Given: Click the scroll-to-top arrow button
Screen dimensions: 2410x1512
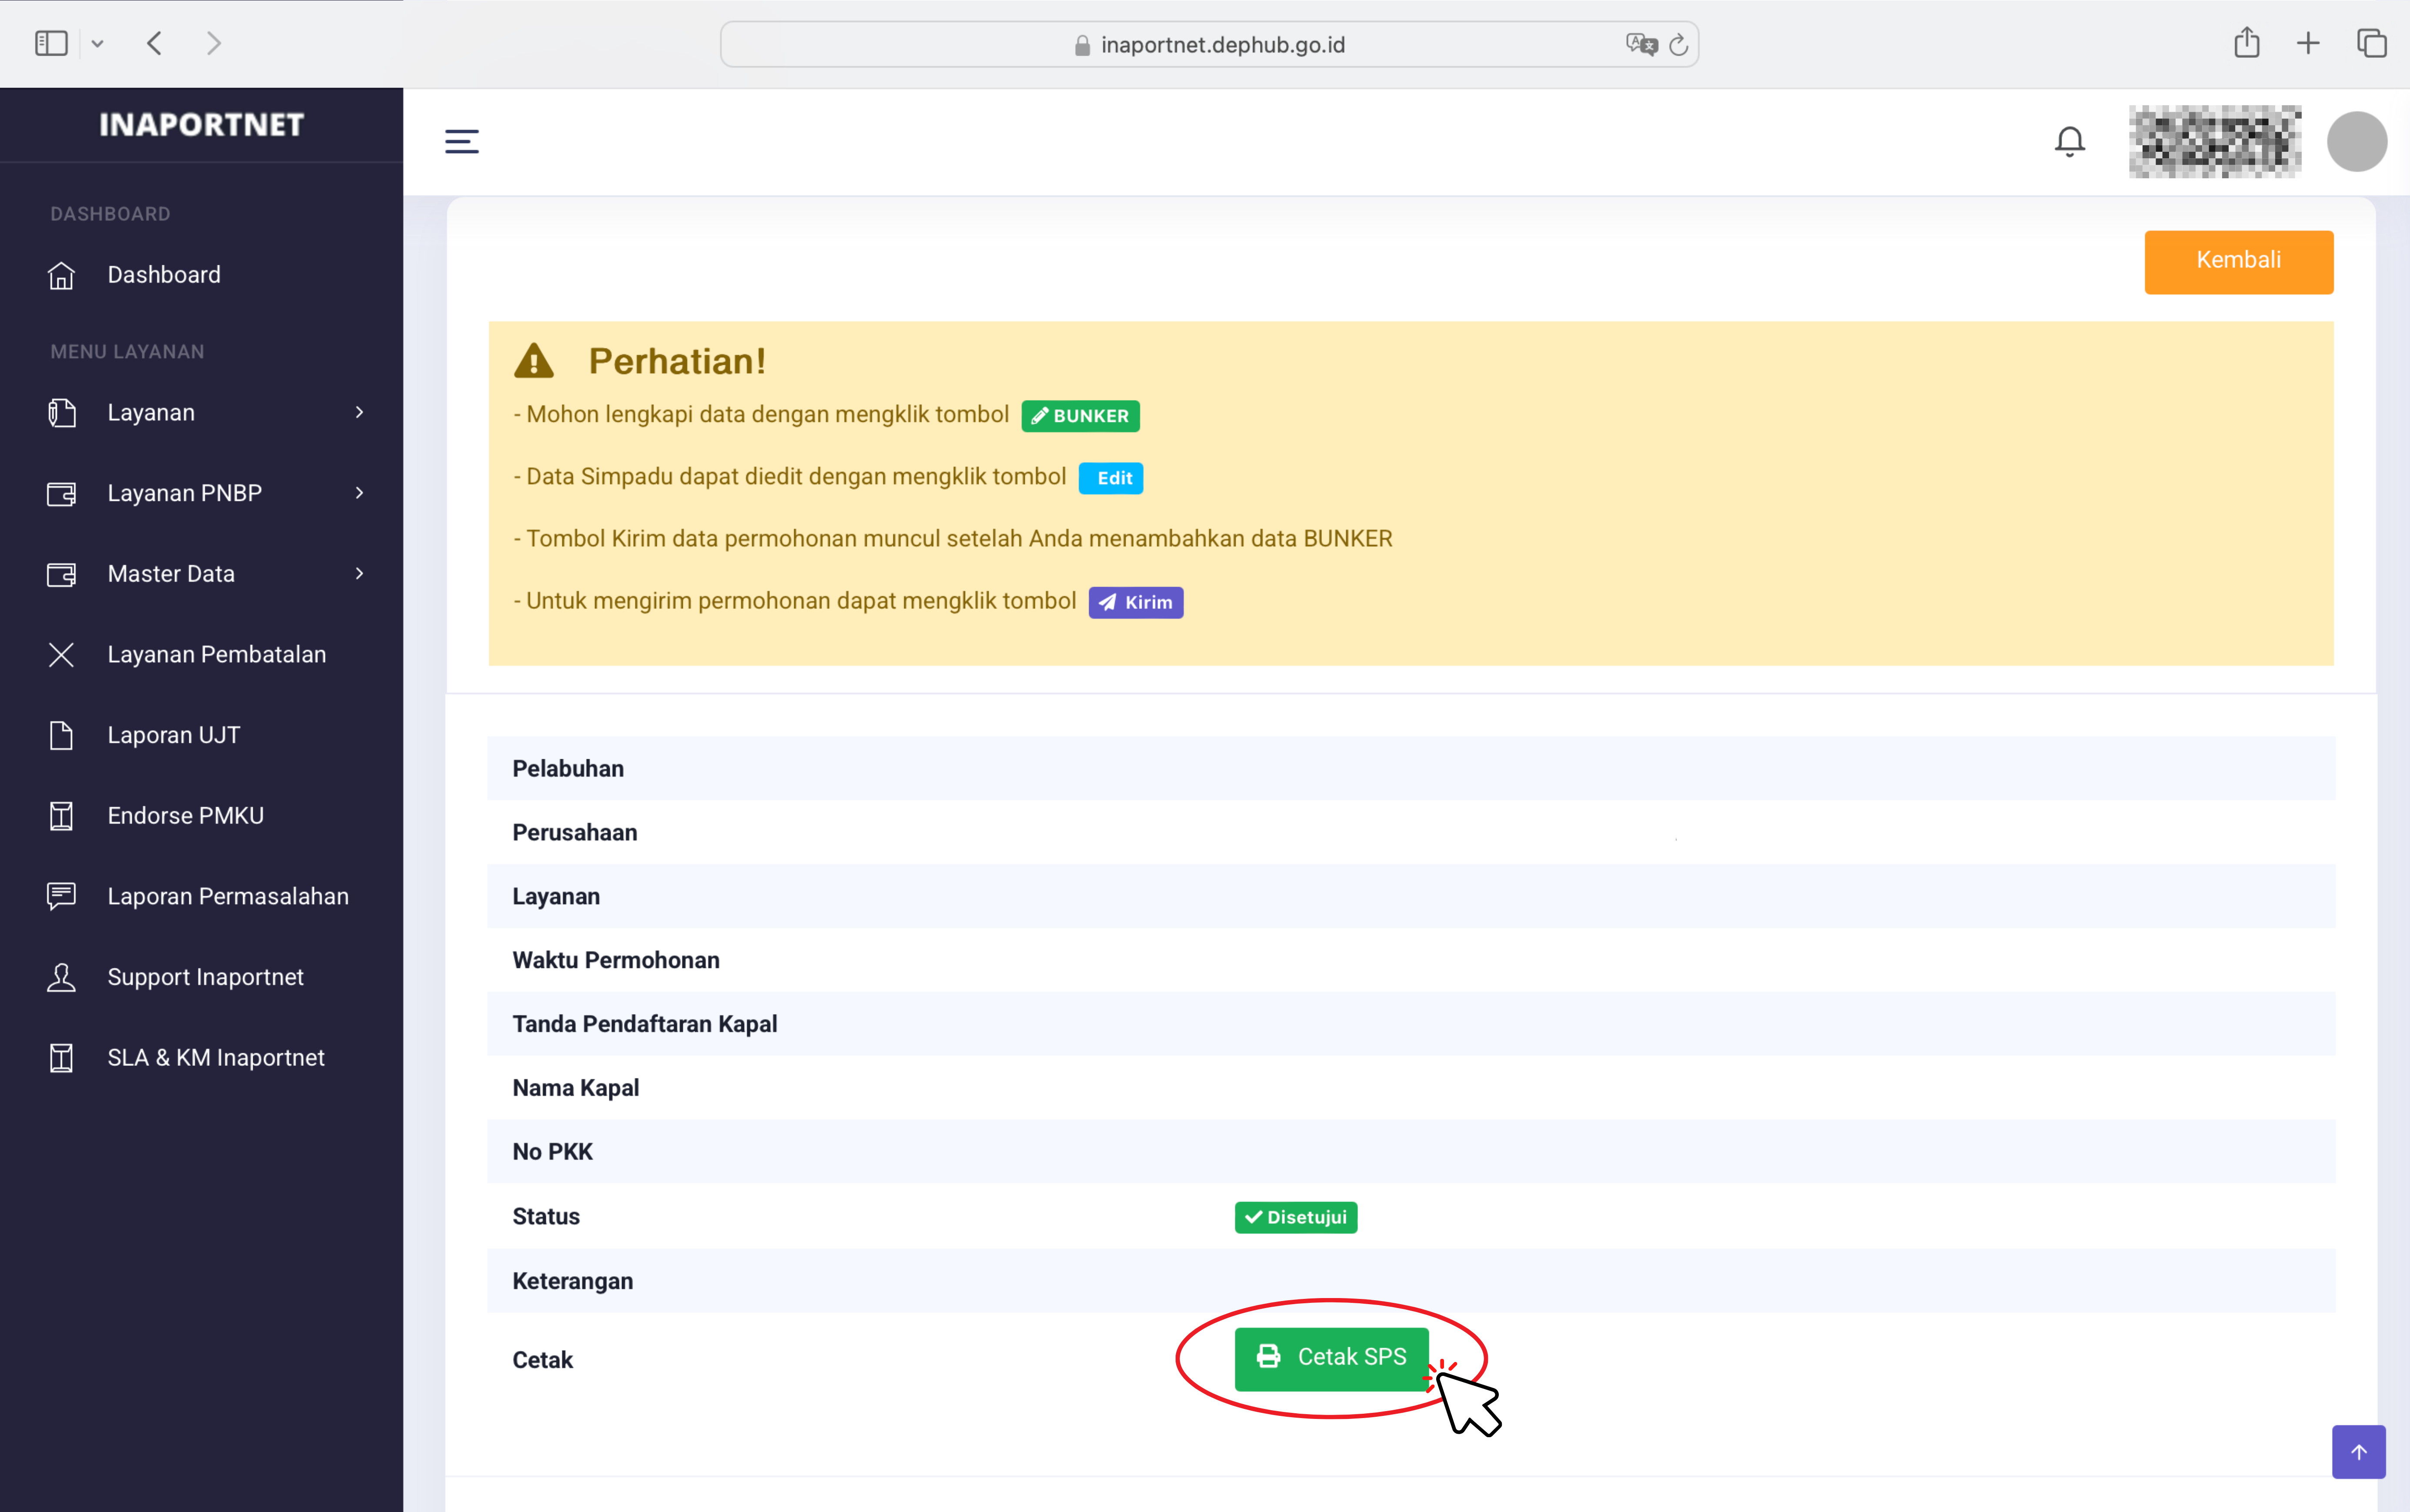Looking at the screenshot, I should coord(2358,1451).
